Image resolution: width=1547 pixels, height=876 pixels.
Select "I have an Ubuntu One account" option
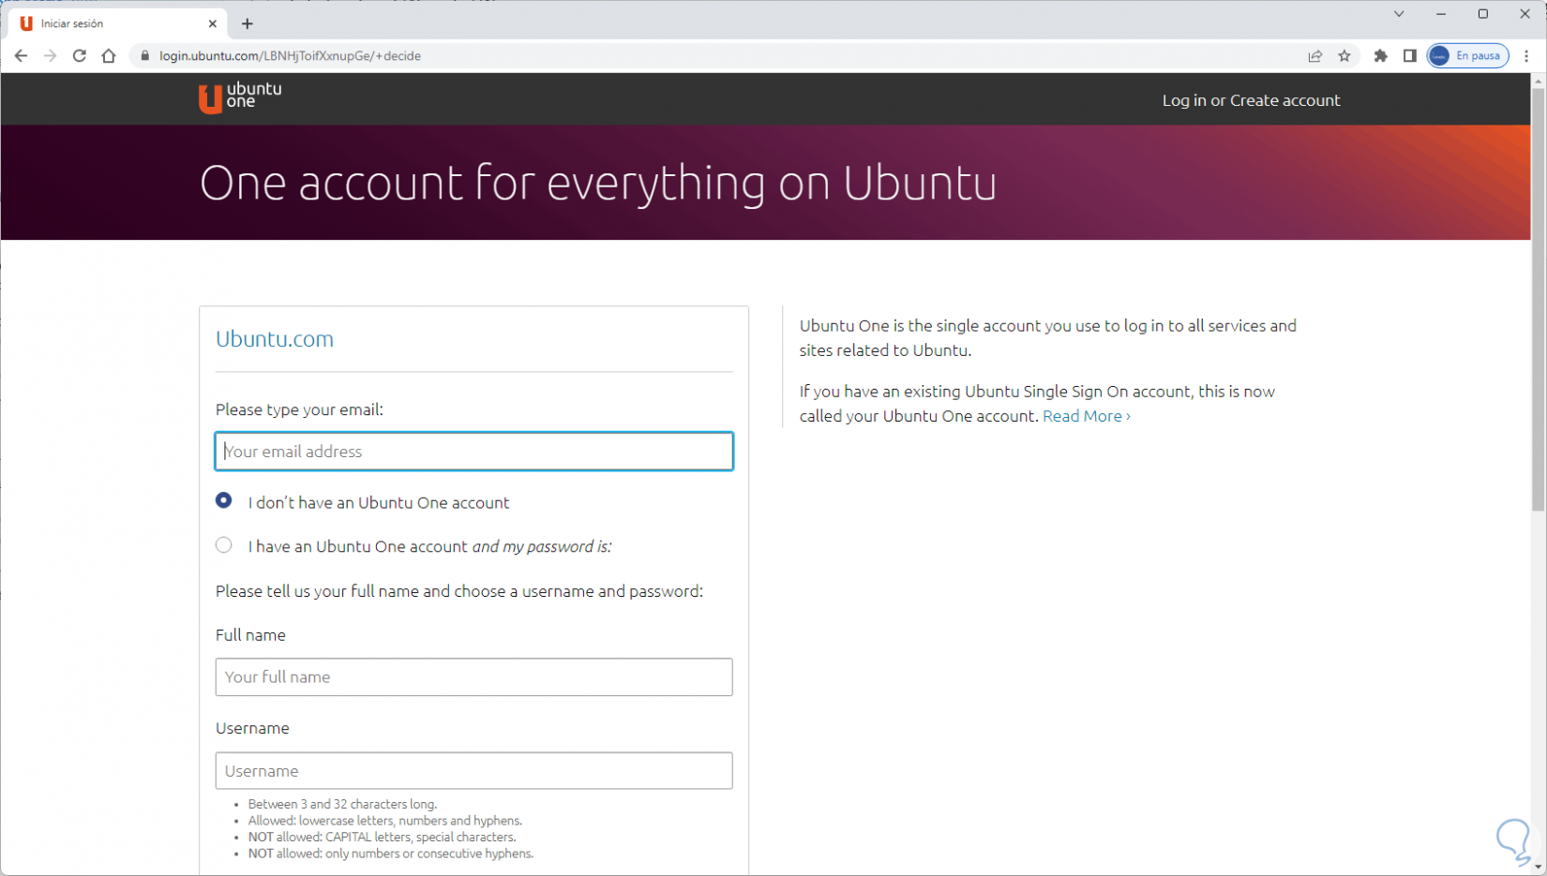(224, 545)
